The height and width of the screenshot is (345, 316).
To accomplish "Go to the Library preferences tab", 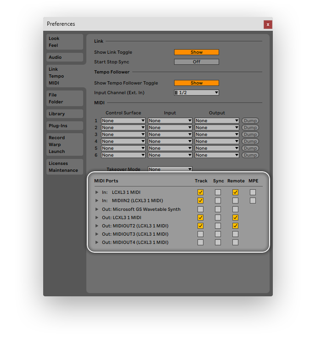I will pos(65,114).
